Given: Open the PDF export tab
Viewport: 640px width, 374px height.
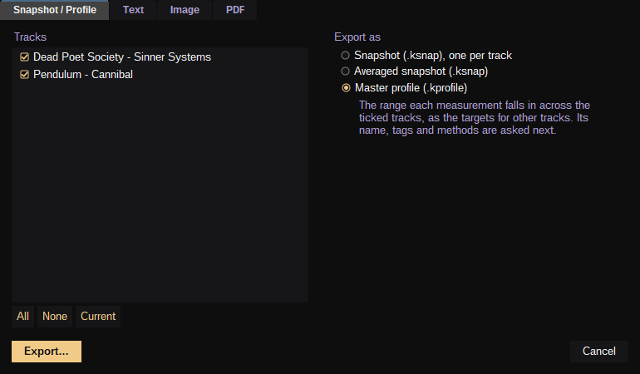Looking at the screenshot, I should [235, 10].
